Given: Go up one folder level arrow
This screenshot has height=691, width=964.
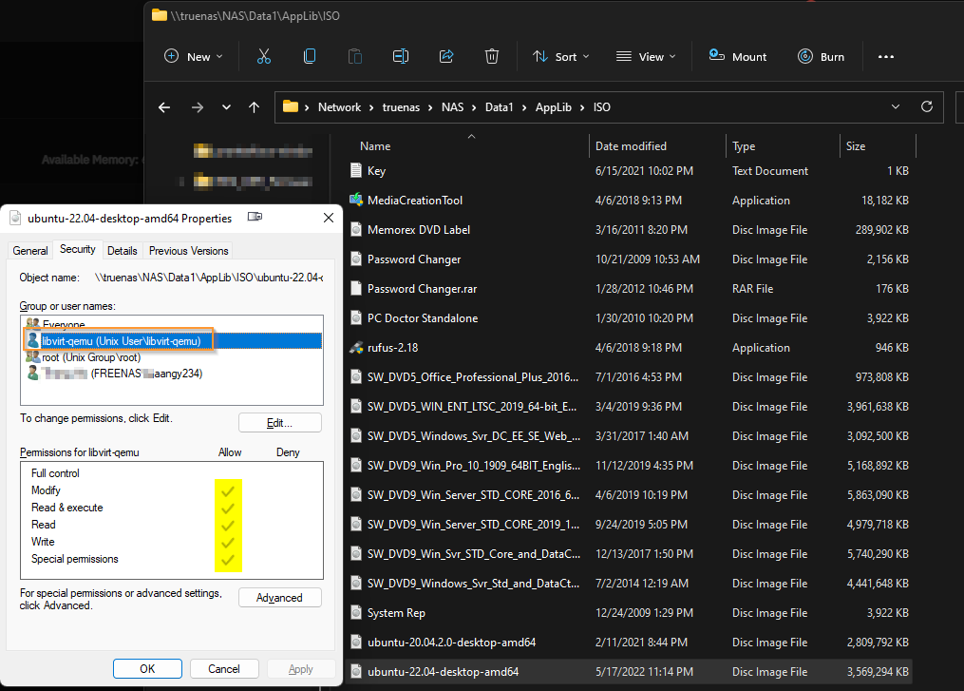Looking at the screenshot, I should 254,107.
